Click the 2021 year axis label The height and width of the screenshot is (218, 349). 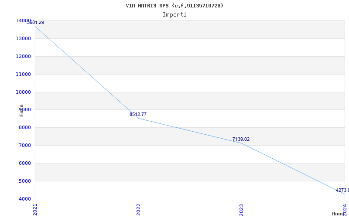(35, 209)
